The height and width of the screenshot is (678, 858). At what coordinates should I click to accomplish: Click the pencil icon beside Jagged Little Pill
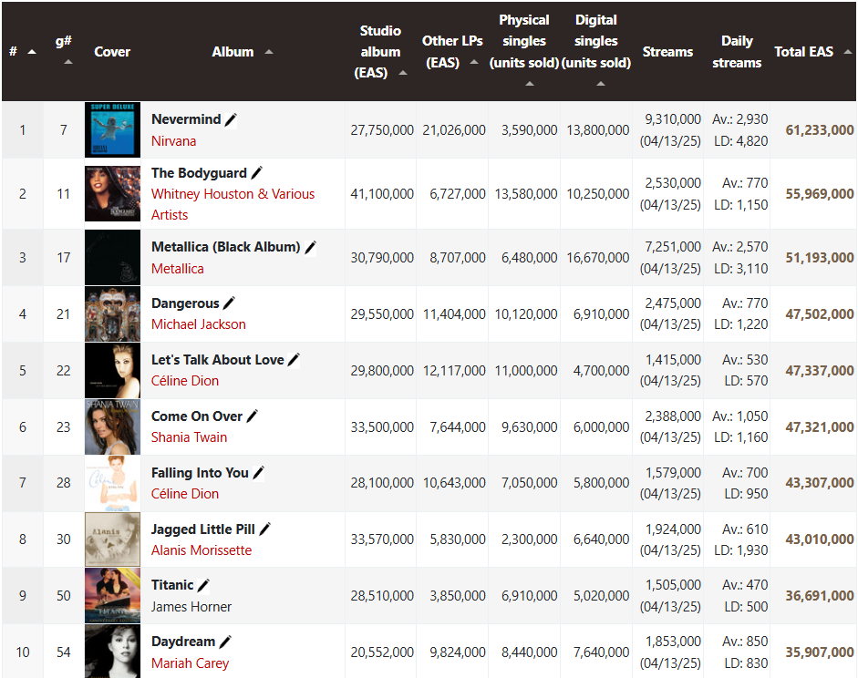click(x=264, y=529)
